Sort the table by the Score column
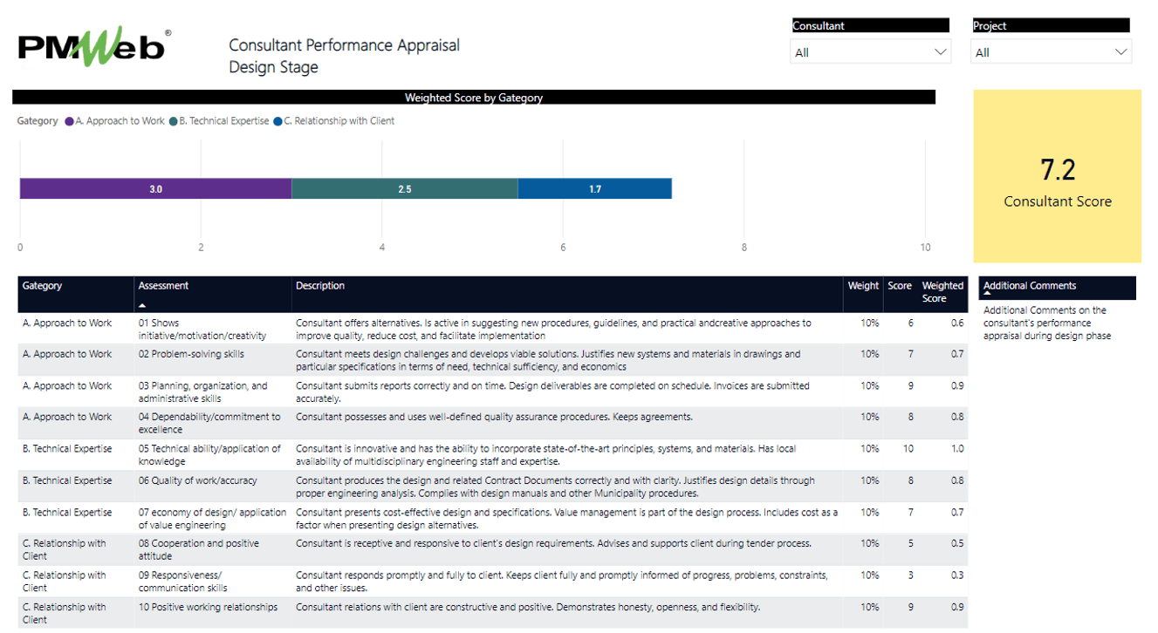 point(900,285)
